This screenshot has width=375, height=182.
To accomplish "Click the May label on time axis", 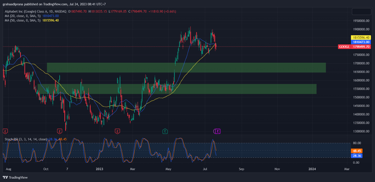I will (x=168, y=169).
